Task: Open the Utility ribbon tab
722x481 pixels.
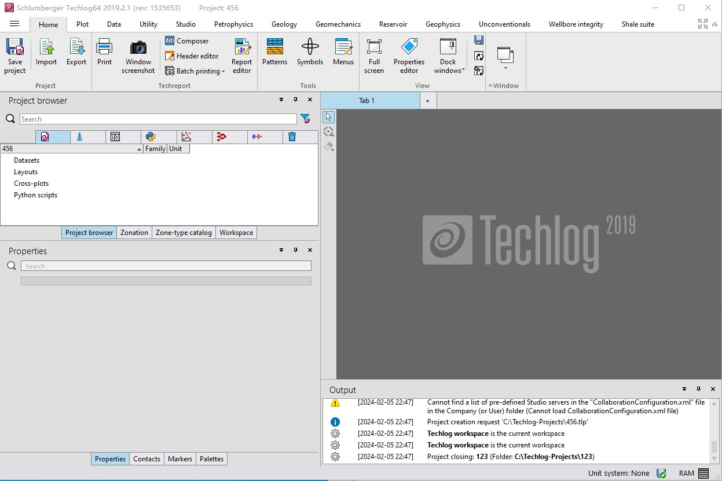Action: pos(148,24)
